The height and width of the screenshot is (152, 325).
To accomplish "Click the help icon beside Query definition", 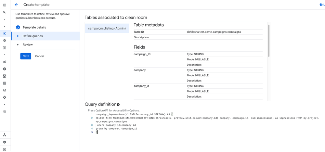I will click(118, 105).
